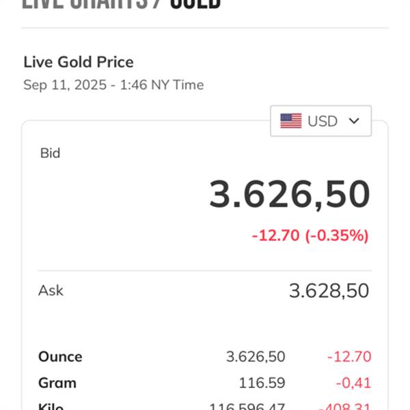Viewport: 410px width, 410px height.
Task: Select the Ask label
Action: coord(51,290)
